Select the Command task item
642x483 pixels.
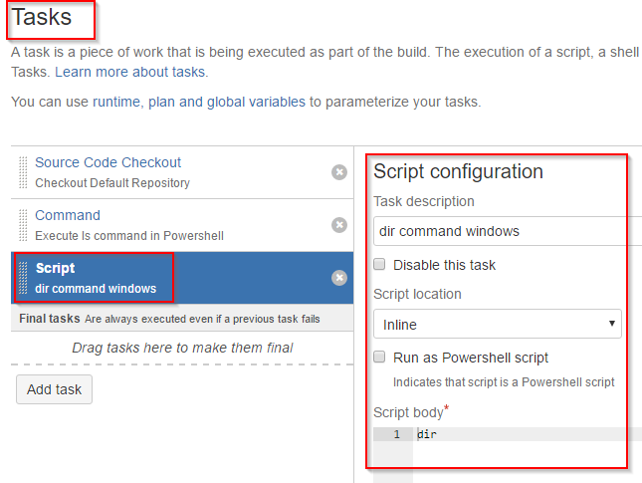click(x=68, y=215)
